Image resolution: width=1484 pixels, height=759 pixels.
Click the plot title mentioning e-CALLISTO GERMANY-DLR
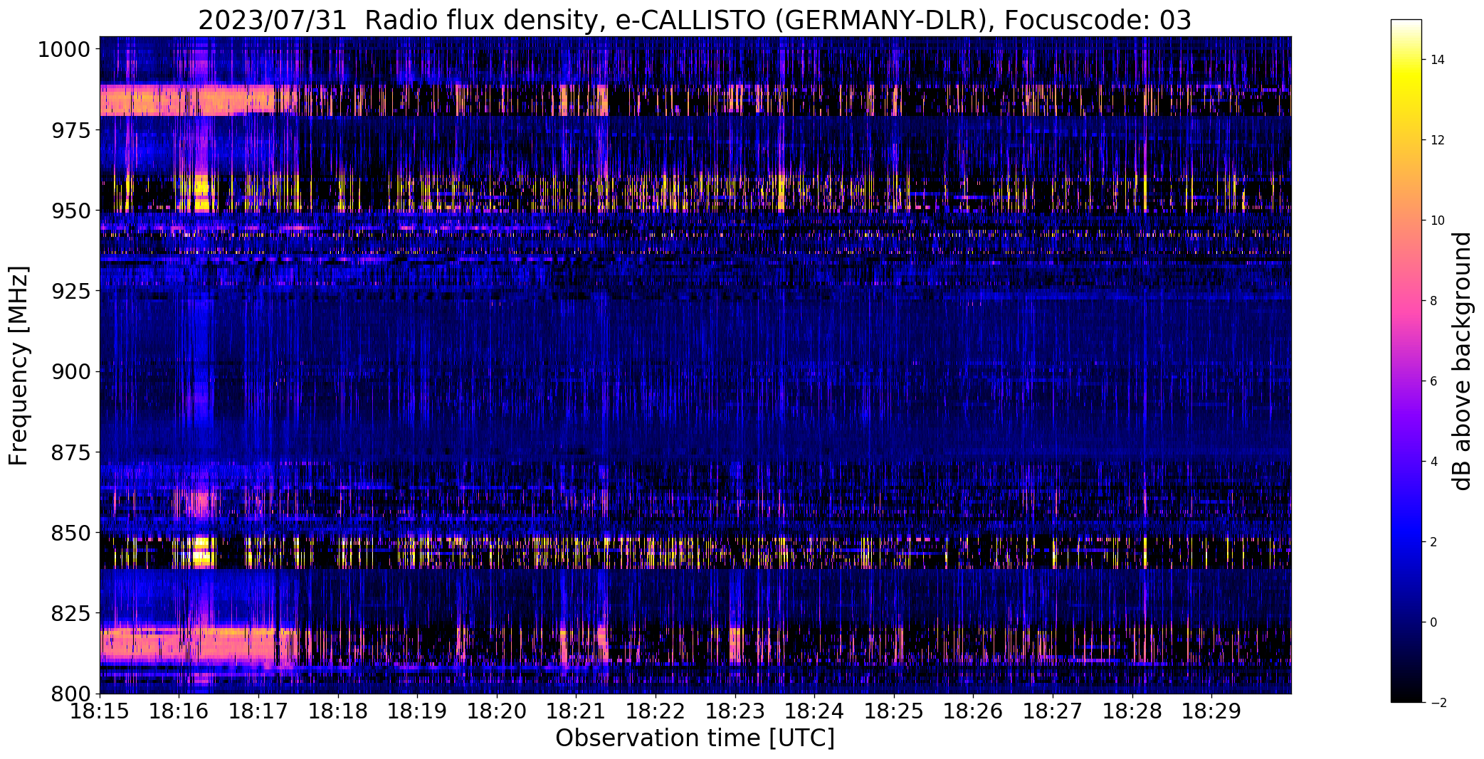[x=695, y=20]
